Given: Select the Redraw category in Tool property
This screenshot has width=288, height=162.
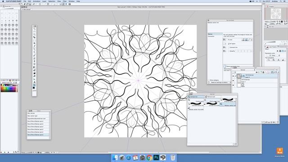Looking at the screenshot, I should pos(215,34).
